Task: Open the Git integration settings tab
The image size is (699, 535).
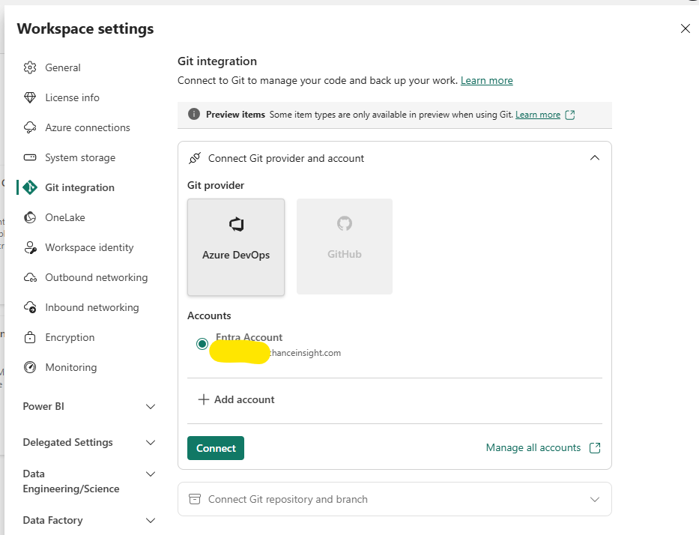Action: point(79,187)
